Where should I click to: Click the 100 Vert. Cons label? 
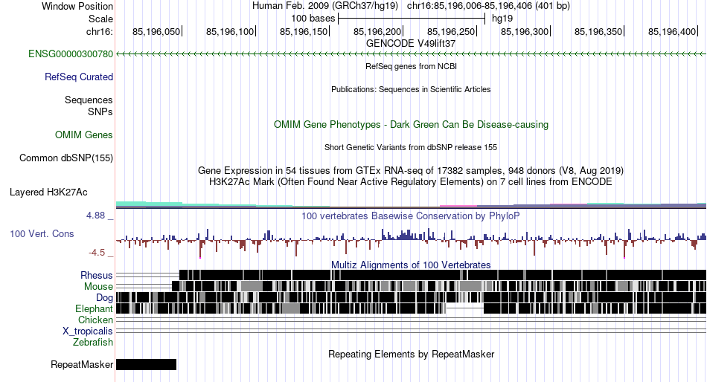(x=42, y=234)
